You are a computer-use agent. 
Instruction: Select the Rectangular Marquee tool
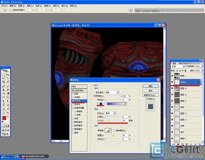3,75
